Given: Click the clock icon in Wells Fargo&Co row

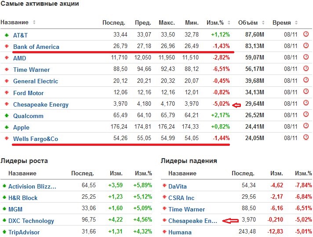Looking at the screenshot, I should 306,137.
